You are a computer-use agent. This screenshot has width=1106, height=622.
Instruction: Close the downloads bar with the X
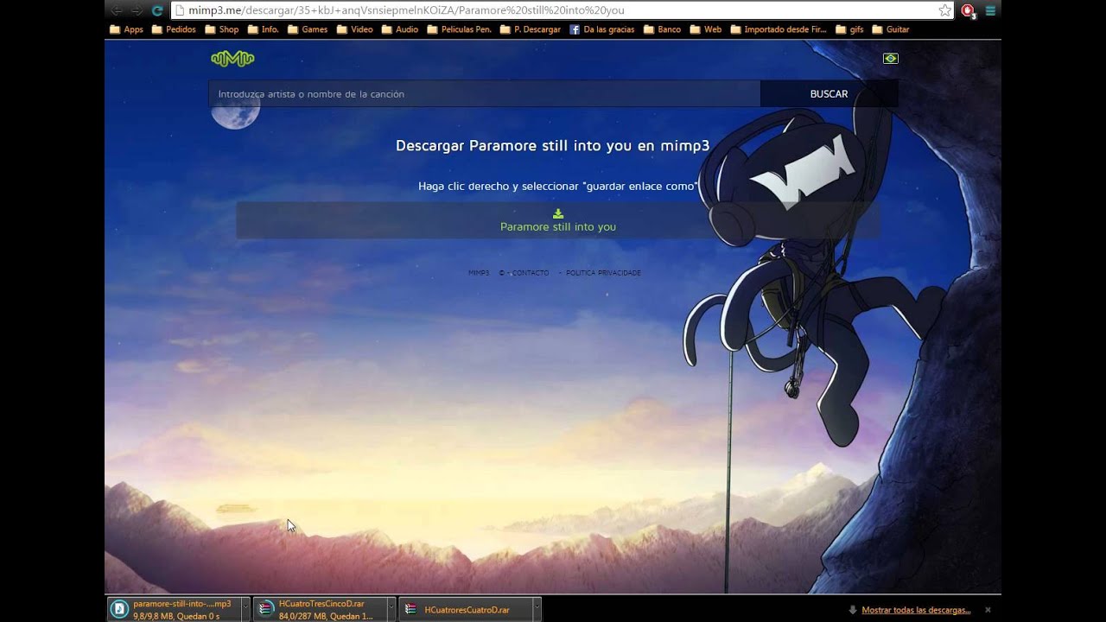coord(988,610)
